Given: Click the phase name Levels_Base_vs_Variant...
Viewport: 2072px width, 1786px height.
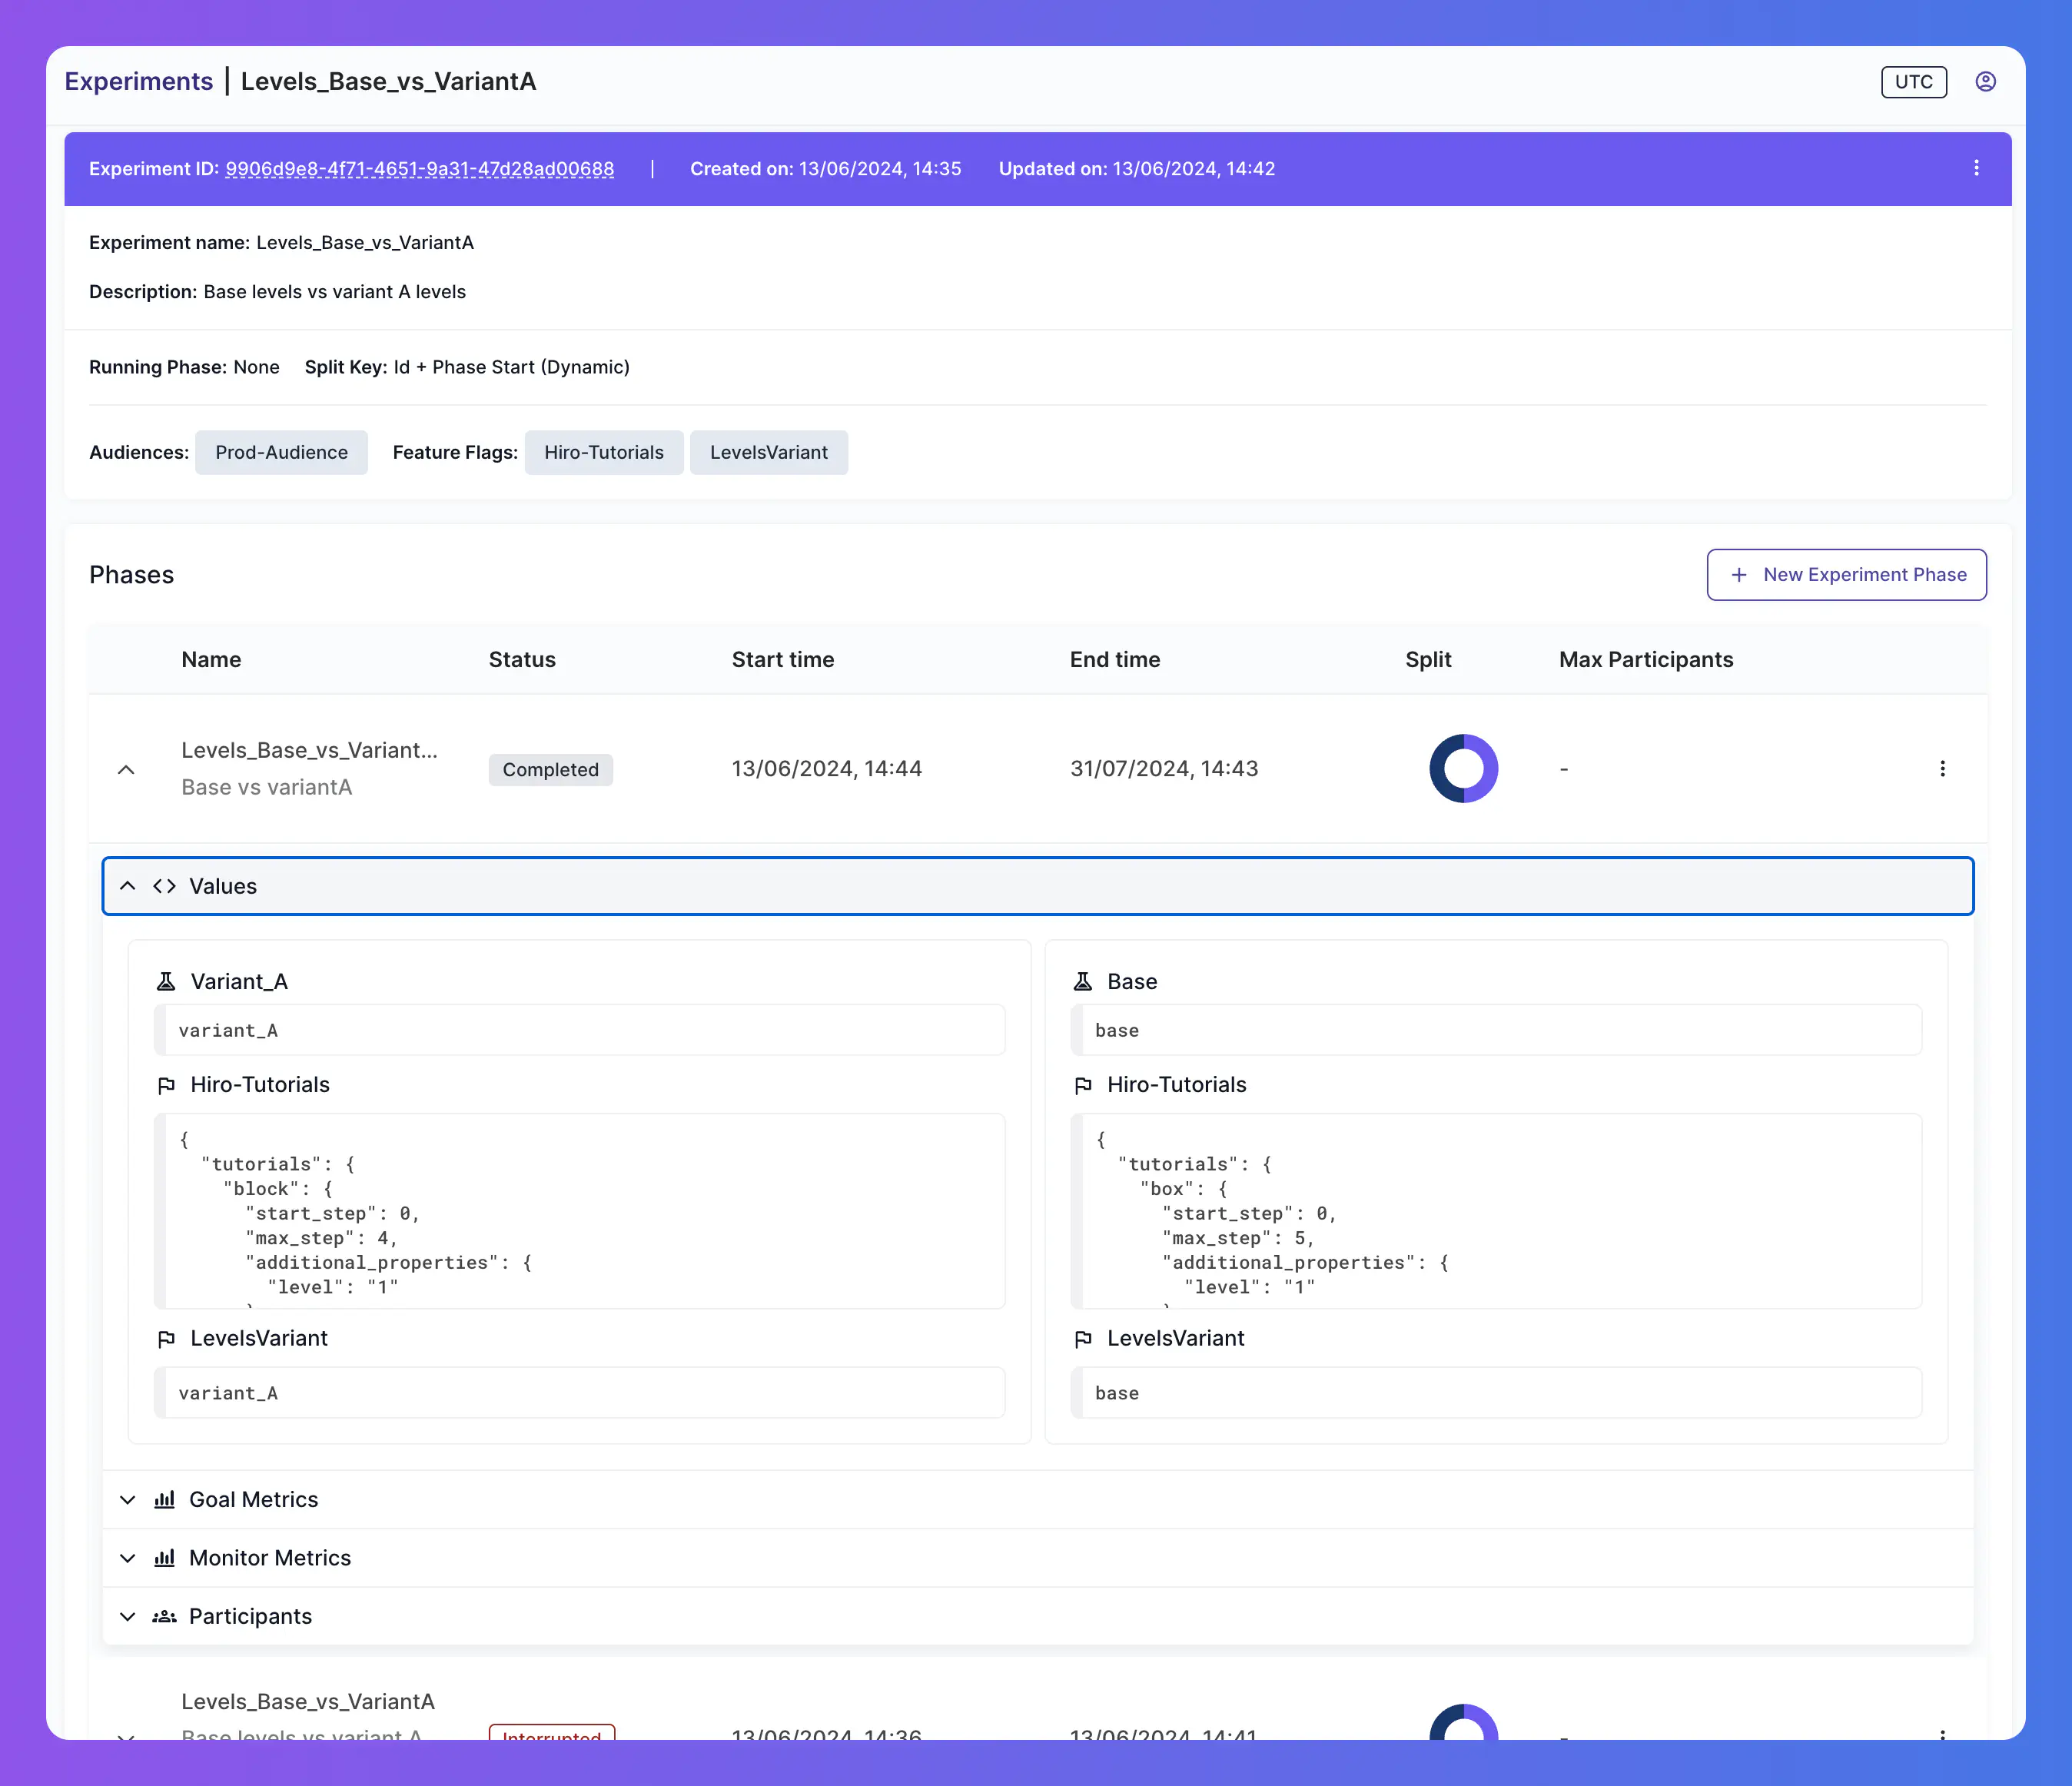Looking at the screenshot, I should pos(309,750).
